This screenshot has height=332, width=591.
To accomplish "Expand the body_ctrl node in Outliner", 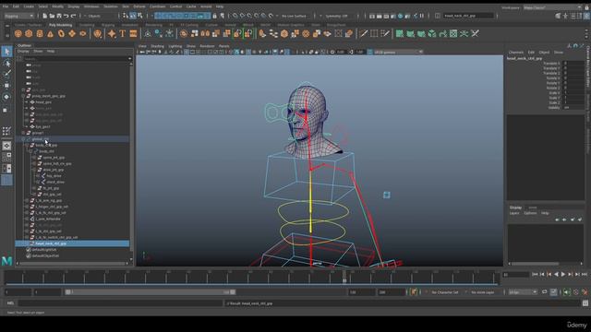I will pyautogui.click(x=30, y=151).
